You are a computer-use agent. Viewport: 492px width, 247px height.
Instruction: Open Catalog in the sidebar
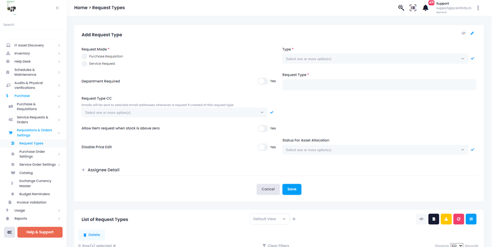[x=26, y=173]
